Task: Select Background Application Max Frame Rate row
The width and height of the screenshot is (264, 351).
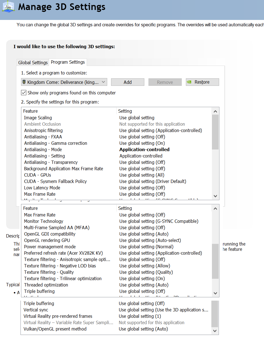Action: coord(117,169)
